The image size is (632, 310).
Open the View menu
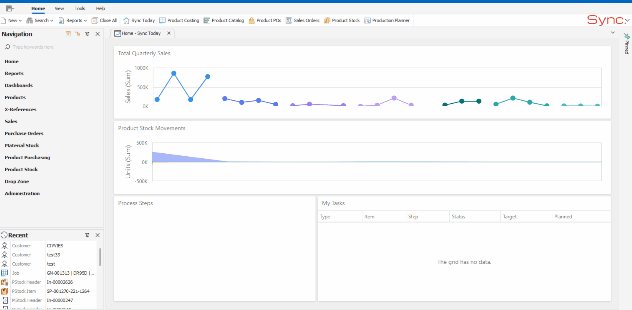pos(59,8)
